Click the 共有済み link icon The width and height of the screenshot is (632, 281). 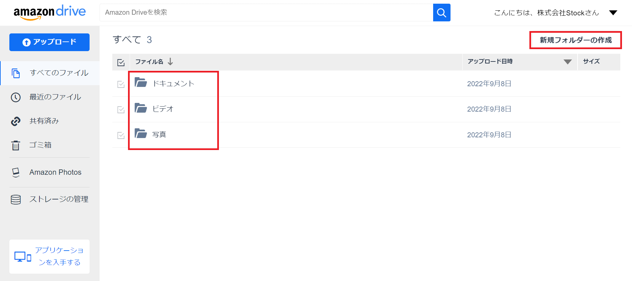(16, 121)
